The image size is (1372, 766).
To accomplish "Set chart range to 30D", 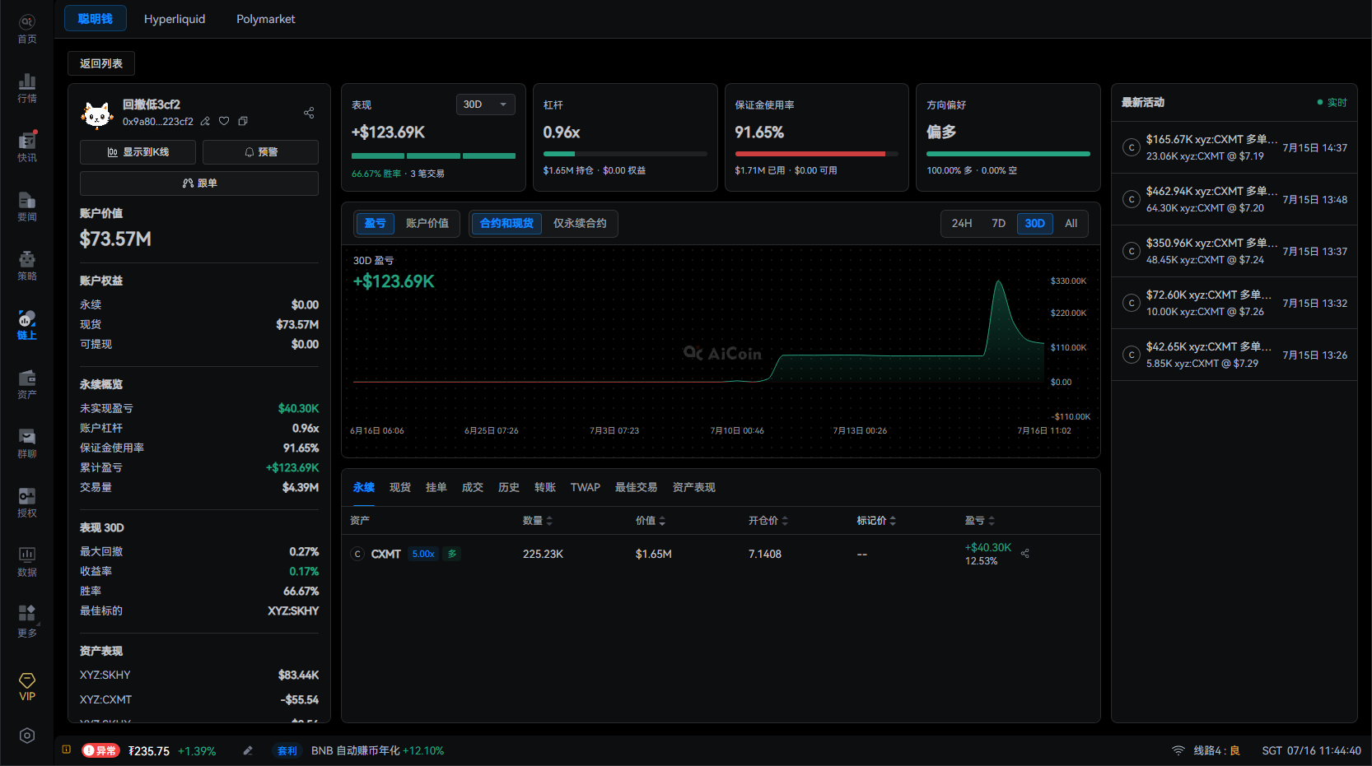I will (x=1035, y=223).
